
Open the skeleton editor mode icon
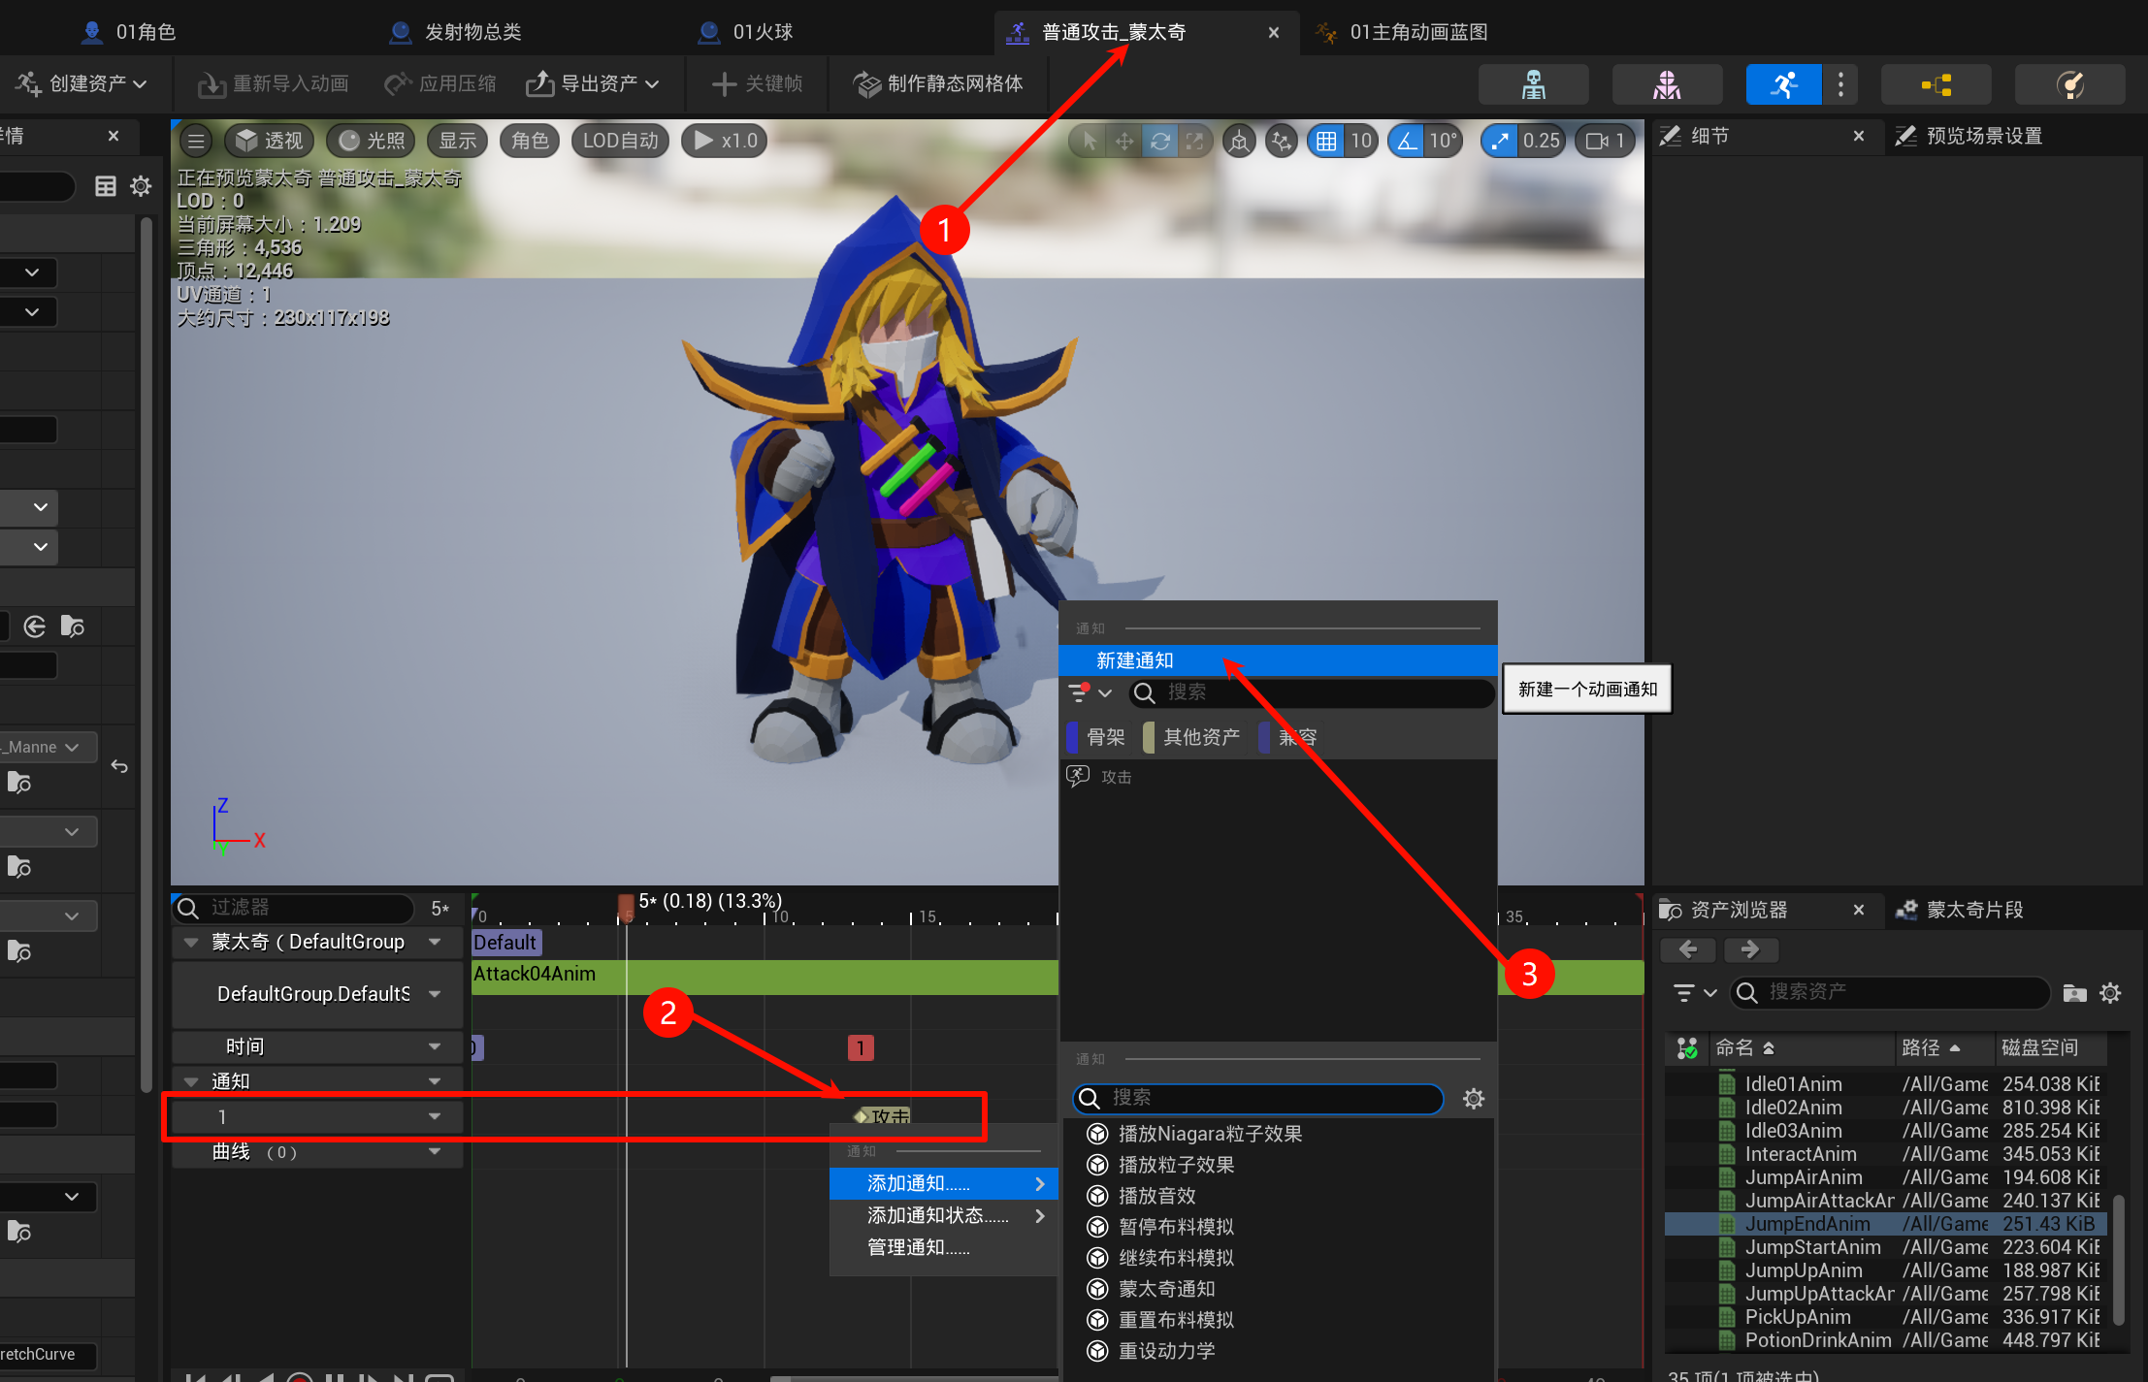point(1533,84)
